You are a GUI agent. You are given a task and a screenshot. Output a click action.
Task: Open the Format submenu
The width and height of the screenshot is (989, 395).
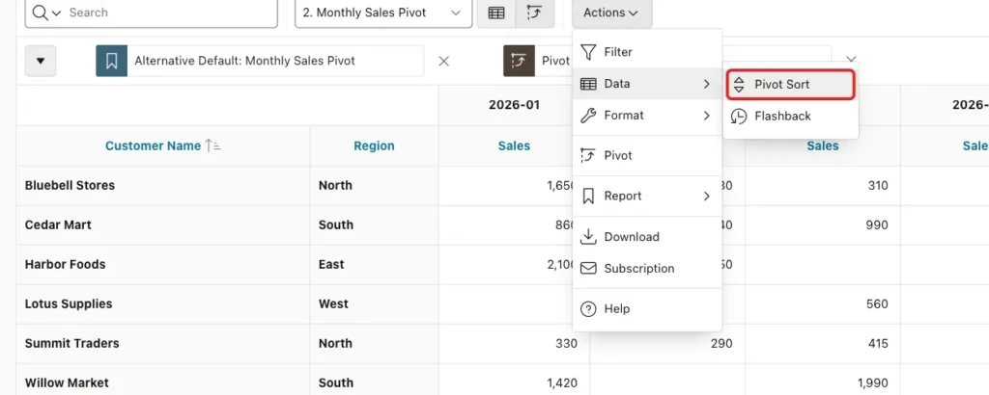[x=647, y=116]
